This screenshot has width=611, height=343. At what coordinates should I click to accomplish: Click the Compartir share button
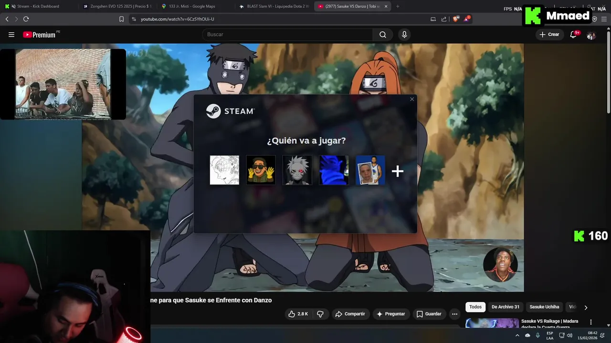(350, 314)
